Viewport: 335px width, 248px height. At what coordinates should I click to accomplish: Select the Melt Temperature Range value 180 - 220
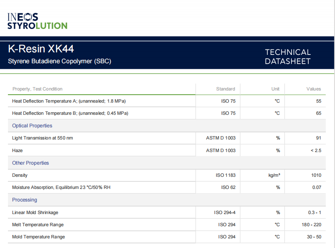312,225
